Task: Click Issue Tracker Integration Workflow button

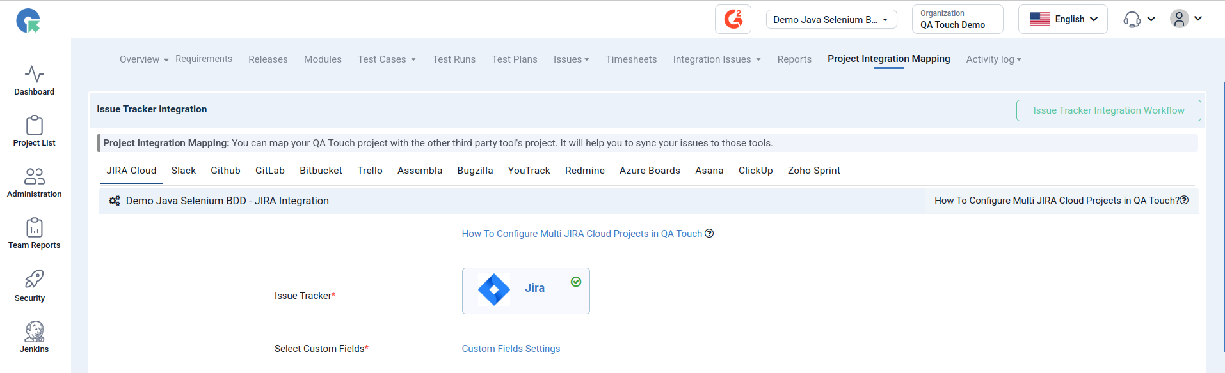Action: pyautogui.click(x=1108, y=110)
